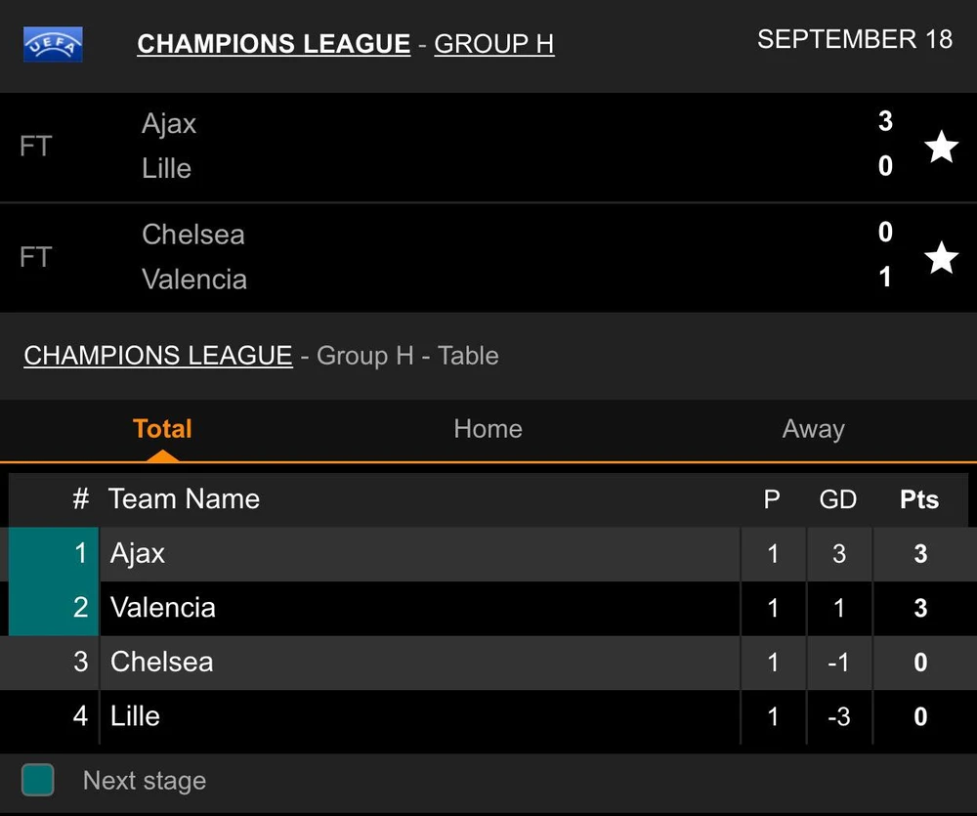
Task: Click Chelsea in the standings table
Action: click(161, 663)
